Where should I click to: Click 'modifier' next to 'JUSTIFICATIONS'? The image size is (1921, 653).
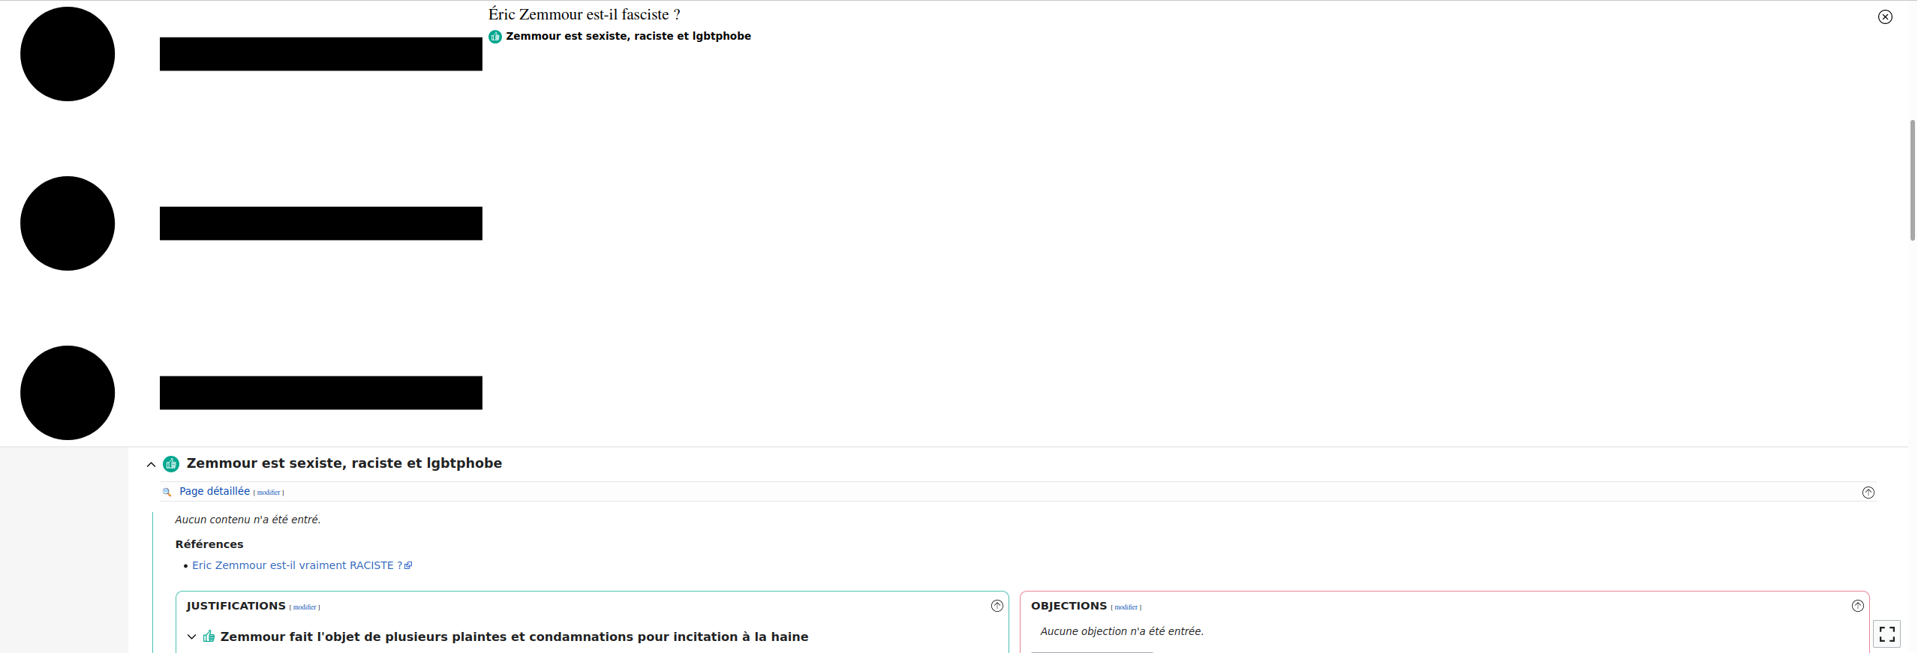coord(305,607)
